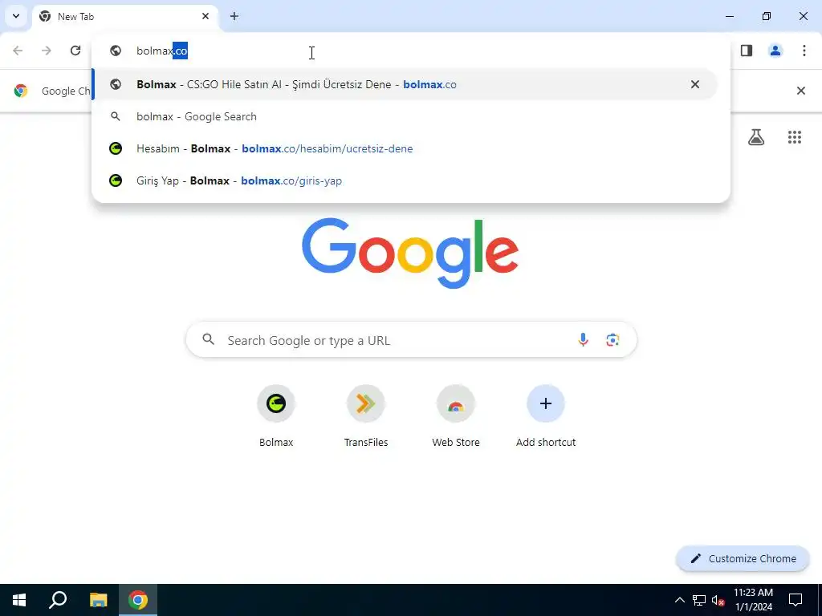Open a new tab with plus button
Screen dimensions: 822x616
click(x=234, y=16)
